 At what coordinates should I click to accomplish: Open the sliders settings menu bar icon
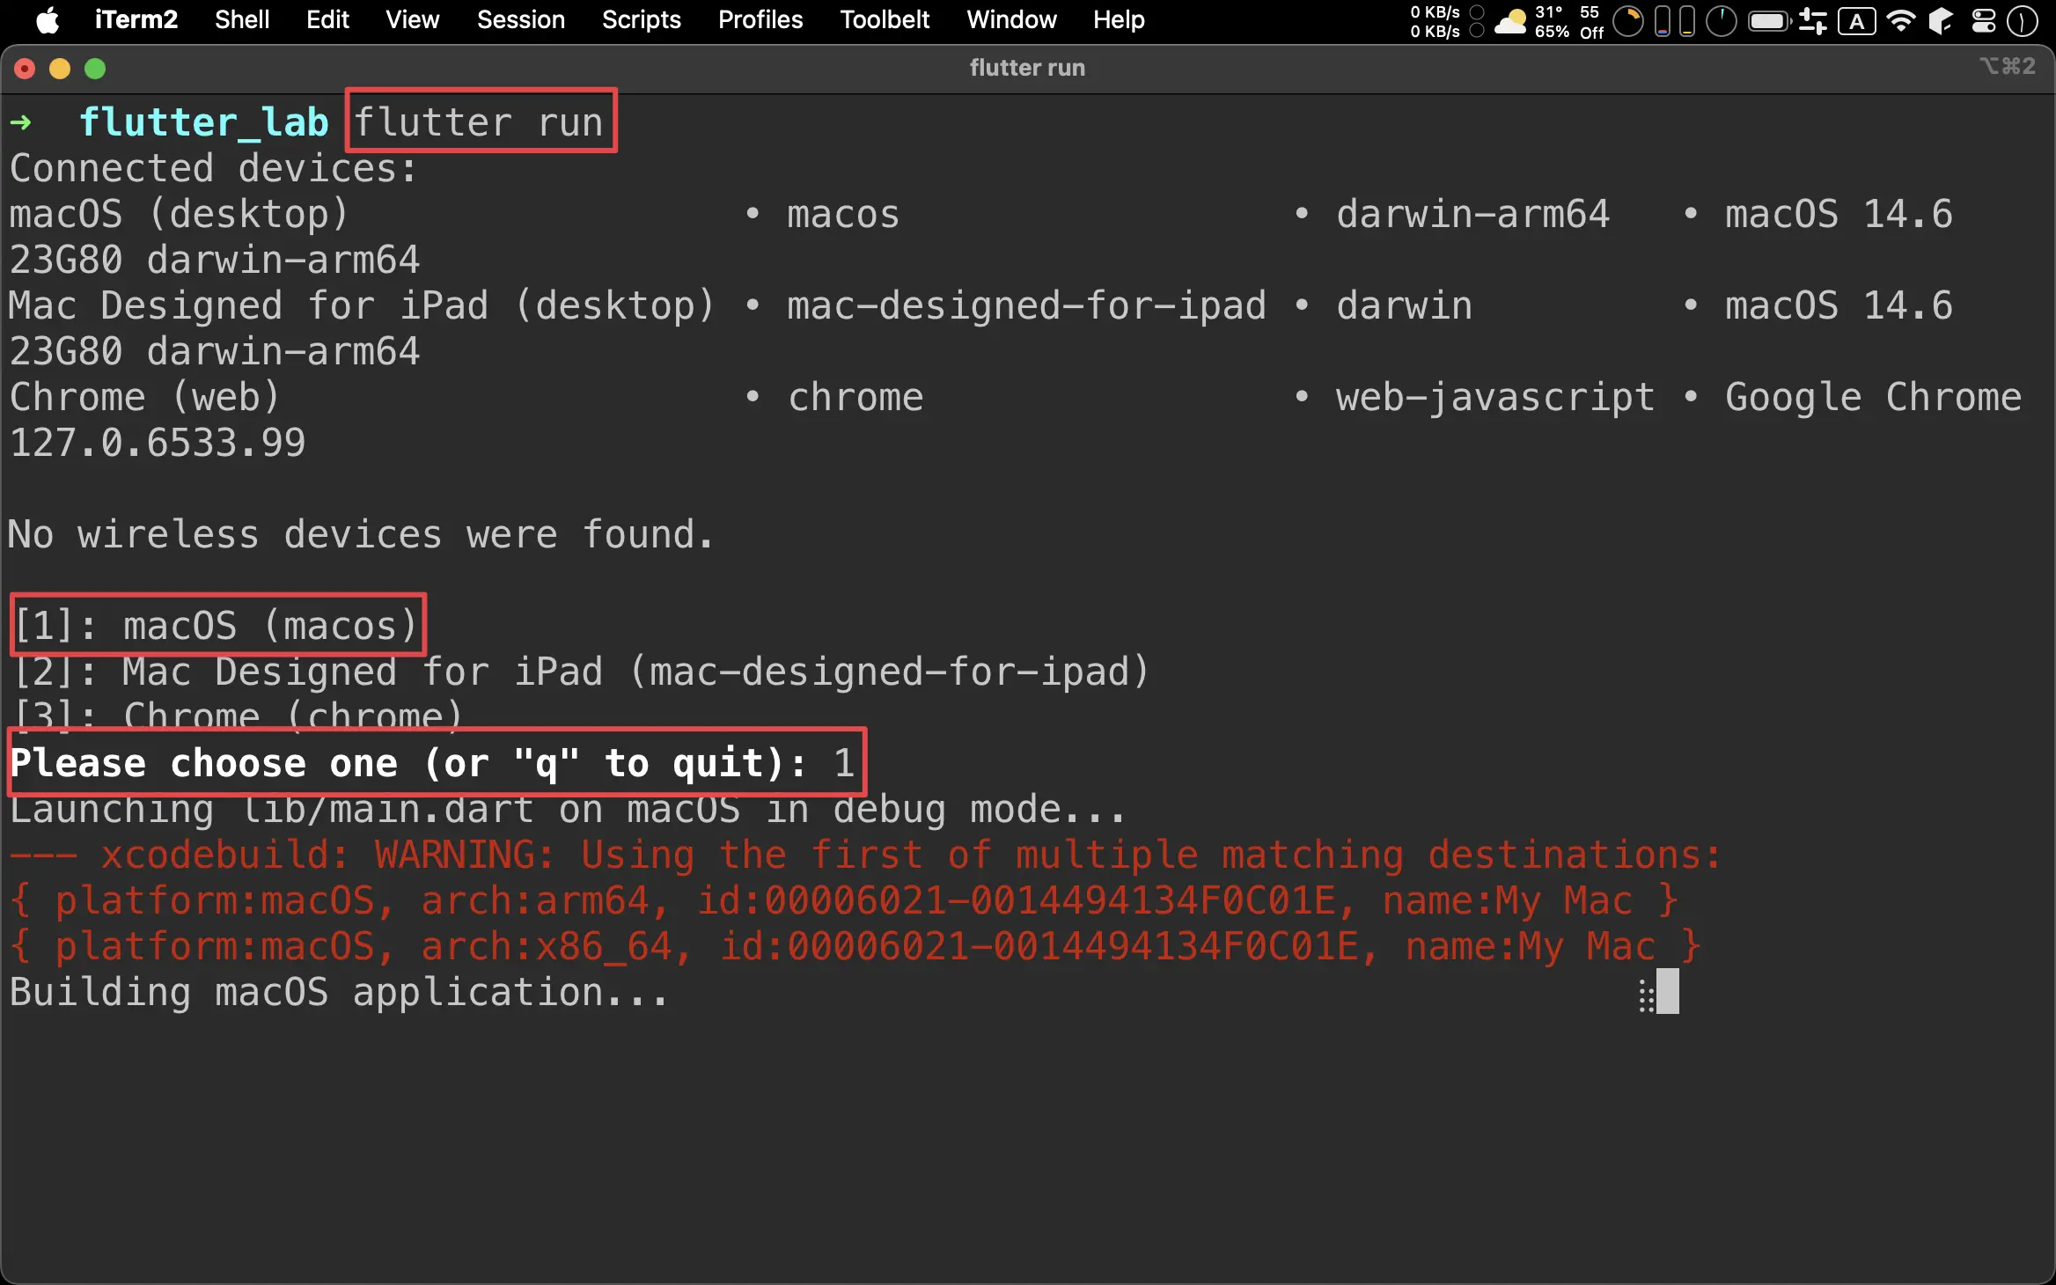pyautogui.click(x=1813, y=21)
